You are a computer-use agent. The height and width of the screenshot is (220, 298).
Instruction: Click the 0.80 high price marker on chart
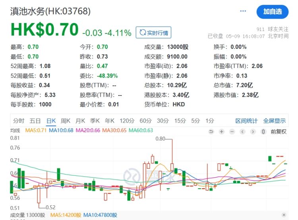[x=160, y=139]
